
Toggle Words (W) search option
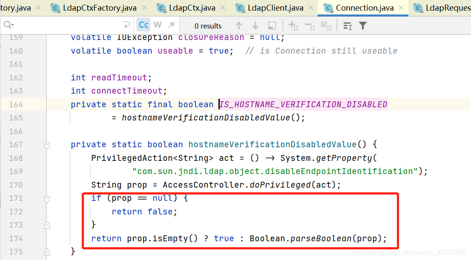158,25
